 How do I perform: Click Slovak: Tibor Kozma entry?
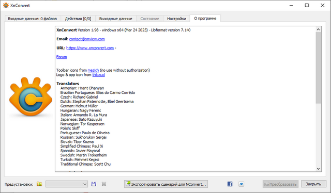click(x=77, y=142)
